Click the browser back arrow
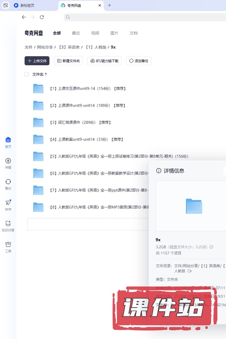 (24, 17)
